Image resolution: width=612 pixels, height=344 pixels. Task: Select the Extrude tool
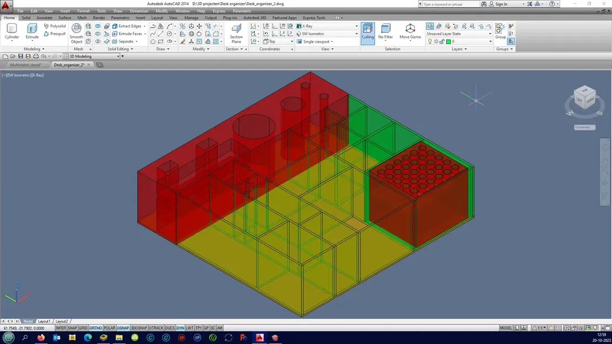[32, 31]
